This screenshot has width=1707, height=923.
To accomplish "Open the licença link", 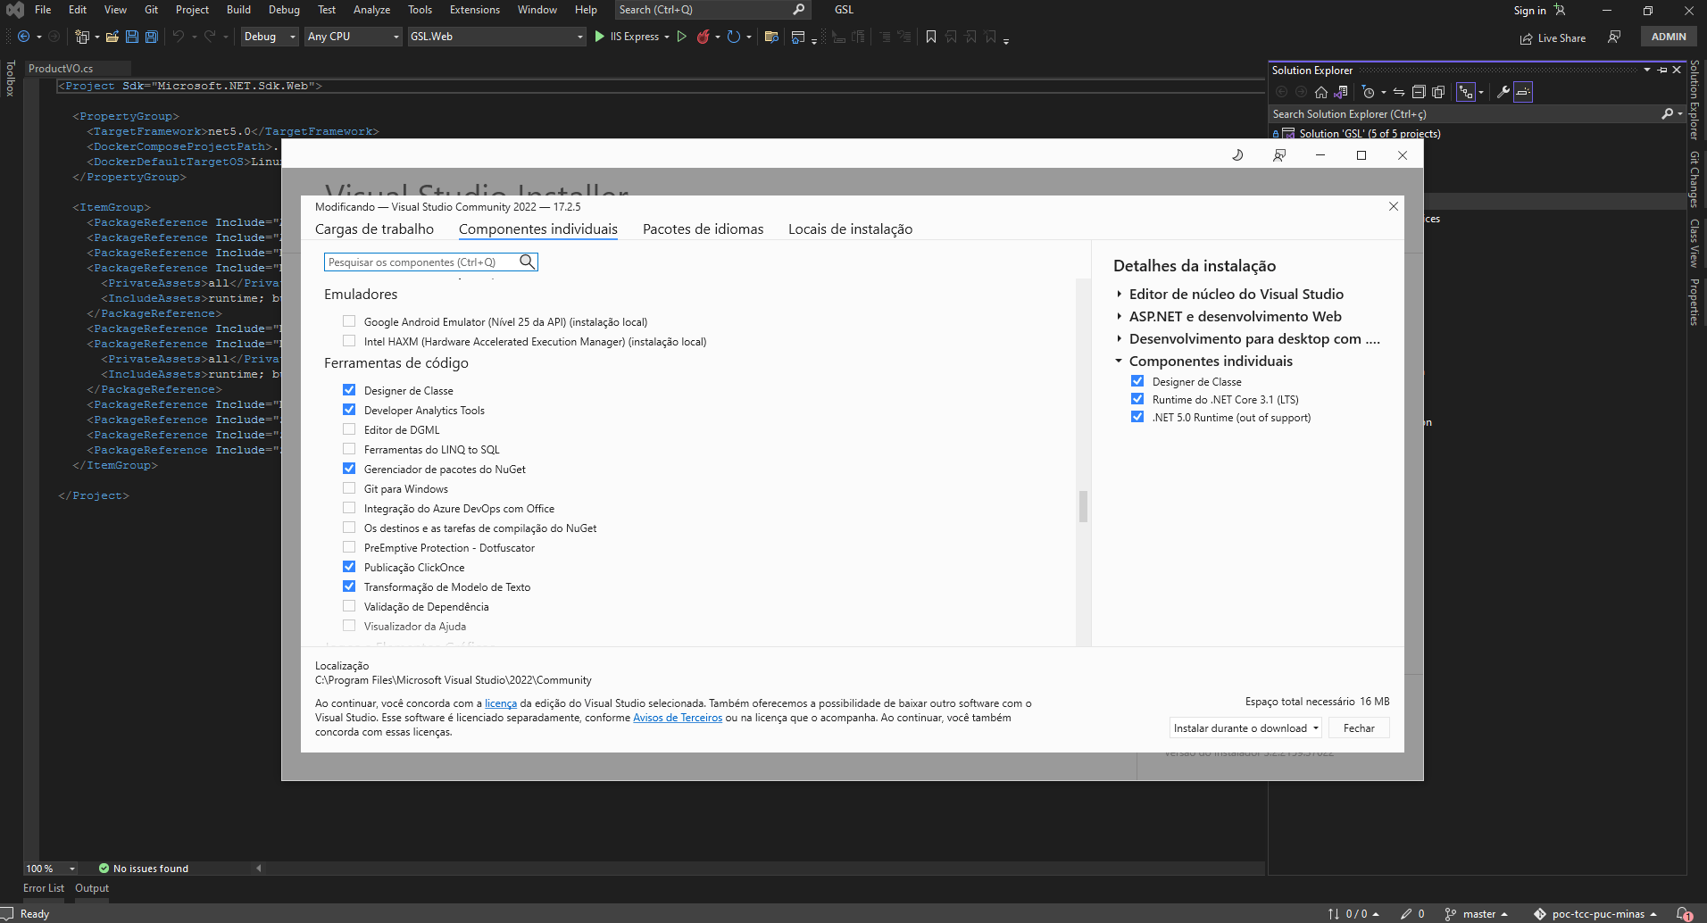I will [x=500, y=703].
